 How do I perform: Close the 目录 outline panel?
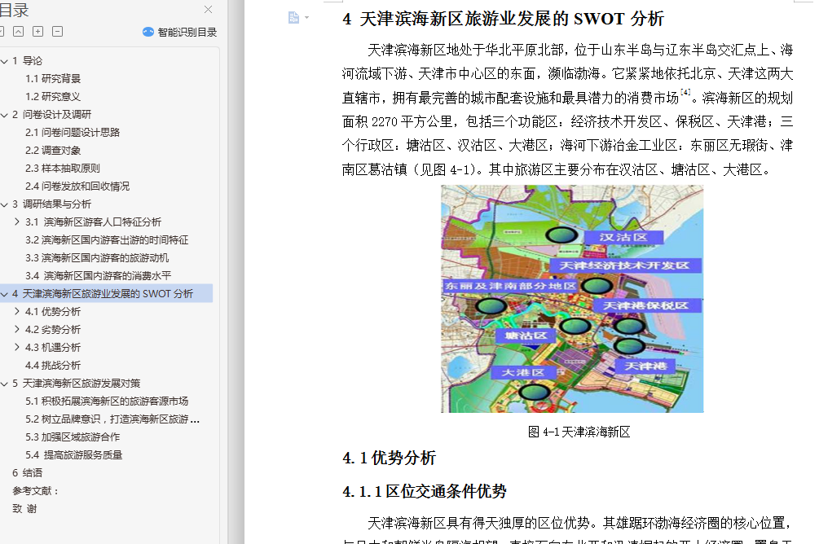coord(208,10)
